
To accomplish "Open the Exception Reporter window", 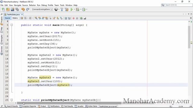I will (x=28, y=106).
